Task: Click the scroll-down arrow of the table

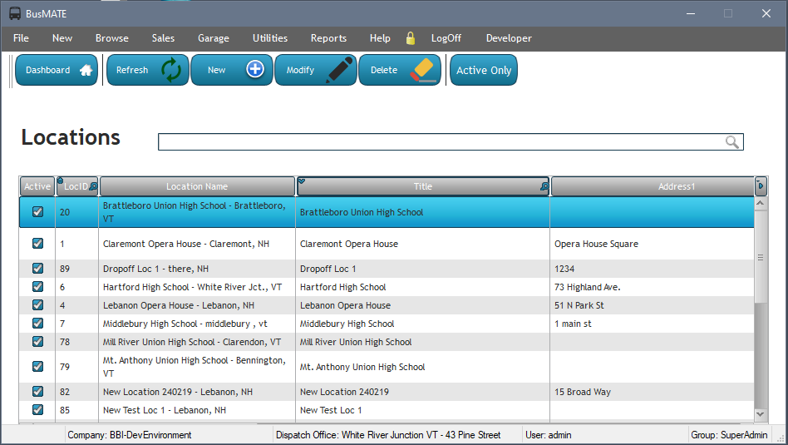Action: pyautogui.click(x=761, y=413)
